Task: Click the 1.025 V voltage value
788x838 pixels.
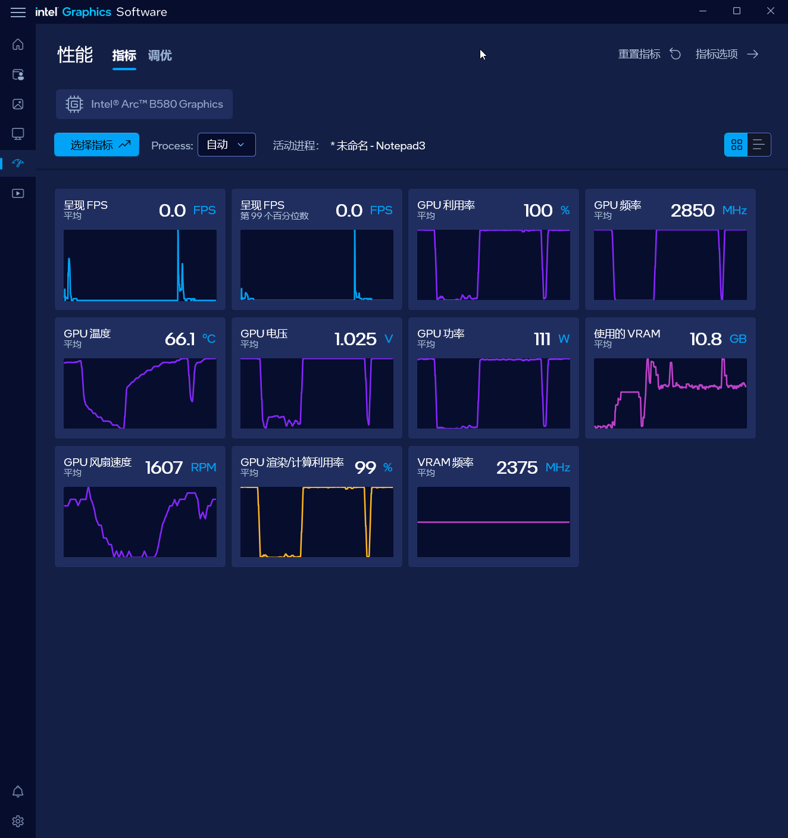Action: [363, 339]
